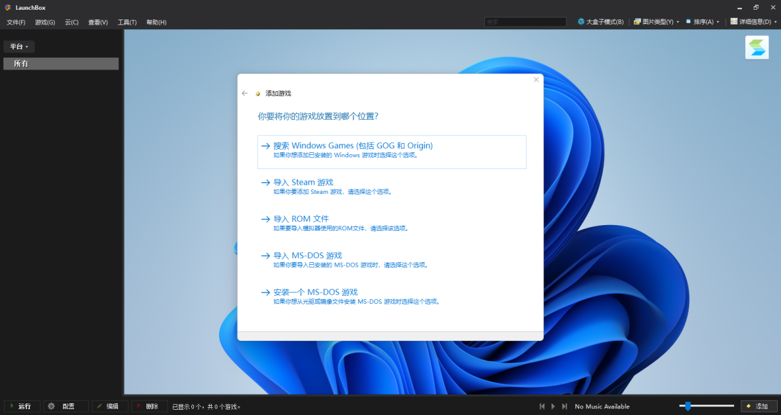Click the green and blue desktop widget icon
This screenshot has height=415, width=781.
click(x=757, y=47)
